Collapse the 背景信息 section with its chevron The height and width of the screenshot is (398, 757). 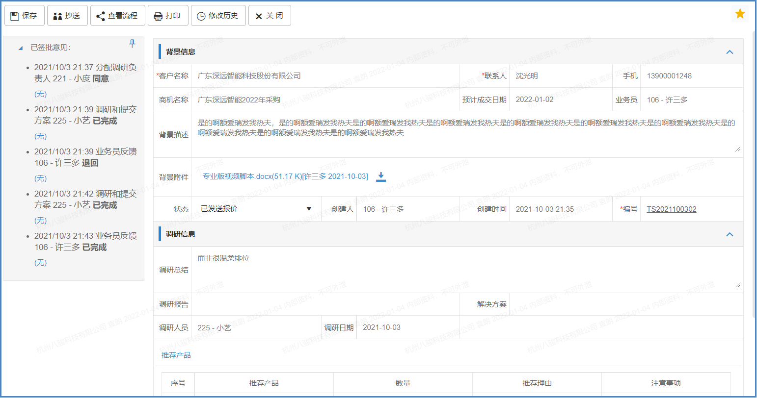pyautogui.click(x=730, y=51)
